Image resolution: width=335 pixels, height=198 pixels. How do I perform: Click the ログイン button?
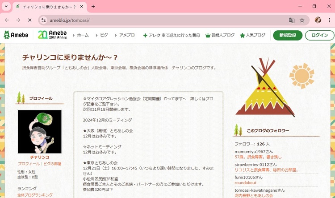[319, 35]
